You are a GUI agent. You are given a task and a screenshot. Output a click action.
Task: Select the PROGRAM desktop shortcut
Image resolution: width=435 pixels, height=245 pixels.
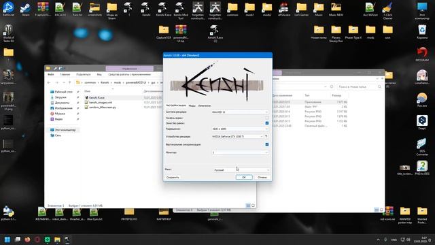[422, 54]
